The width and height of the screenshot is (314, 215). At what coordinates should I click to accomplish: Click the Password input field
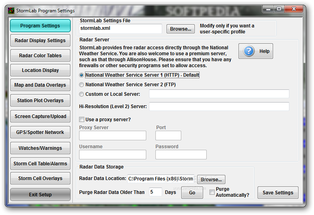(181, 155)
